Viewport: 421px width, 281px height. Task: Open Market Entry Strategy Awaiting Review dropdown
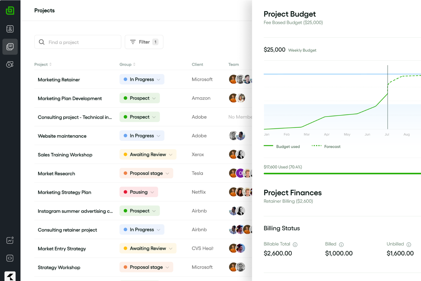148,249
